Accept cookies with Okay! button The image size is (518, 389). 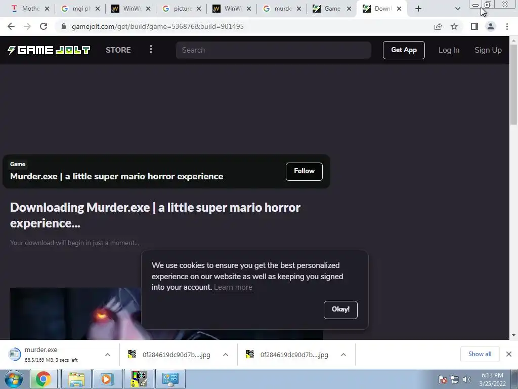click(x=340, y=309)
